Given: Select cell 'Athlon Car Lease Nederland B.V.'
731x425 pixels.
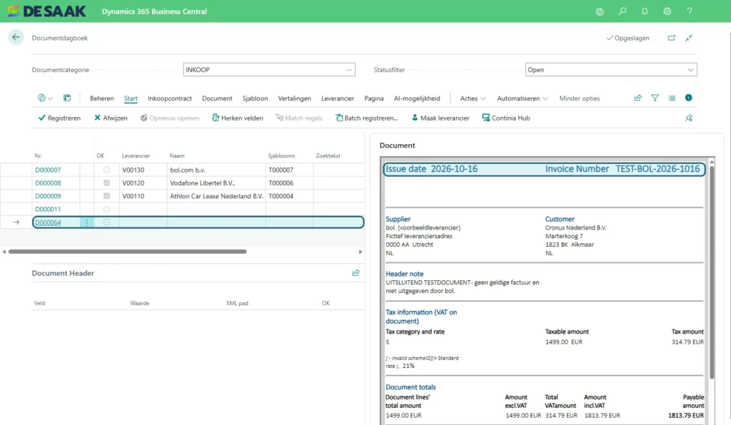Looking at the screenshot, I should 216,196.
